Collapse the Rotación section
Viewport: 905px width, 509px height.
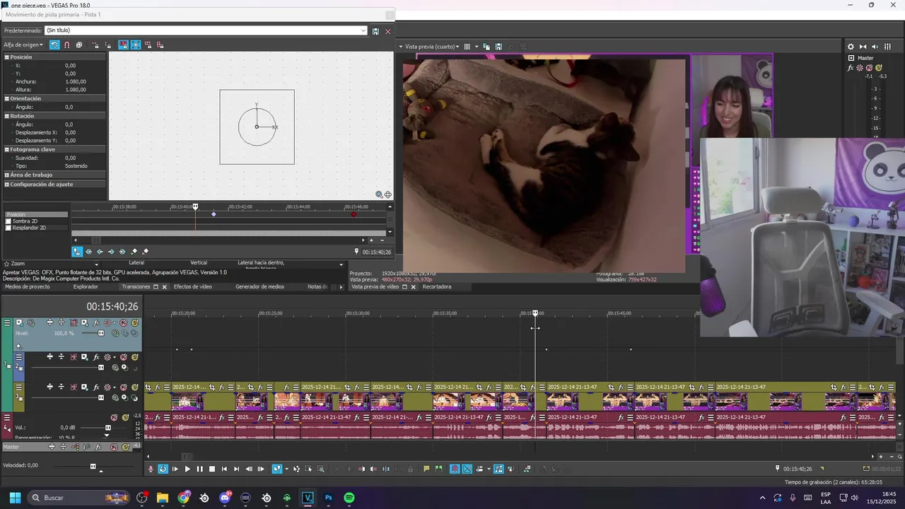tap(7, 116)
